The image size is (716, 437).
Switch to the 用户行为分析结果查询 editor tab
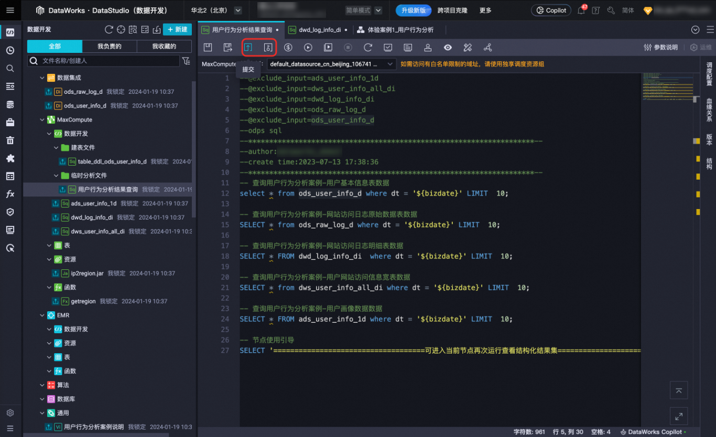tap(242, 30)
